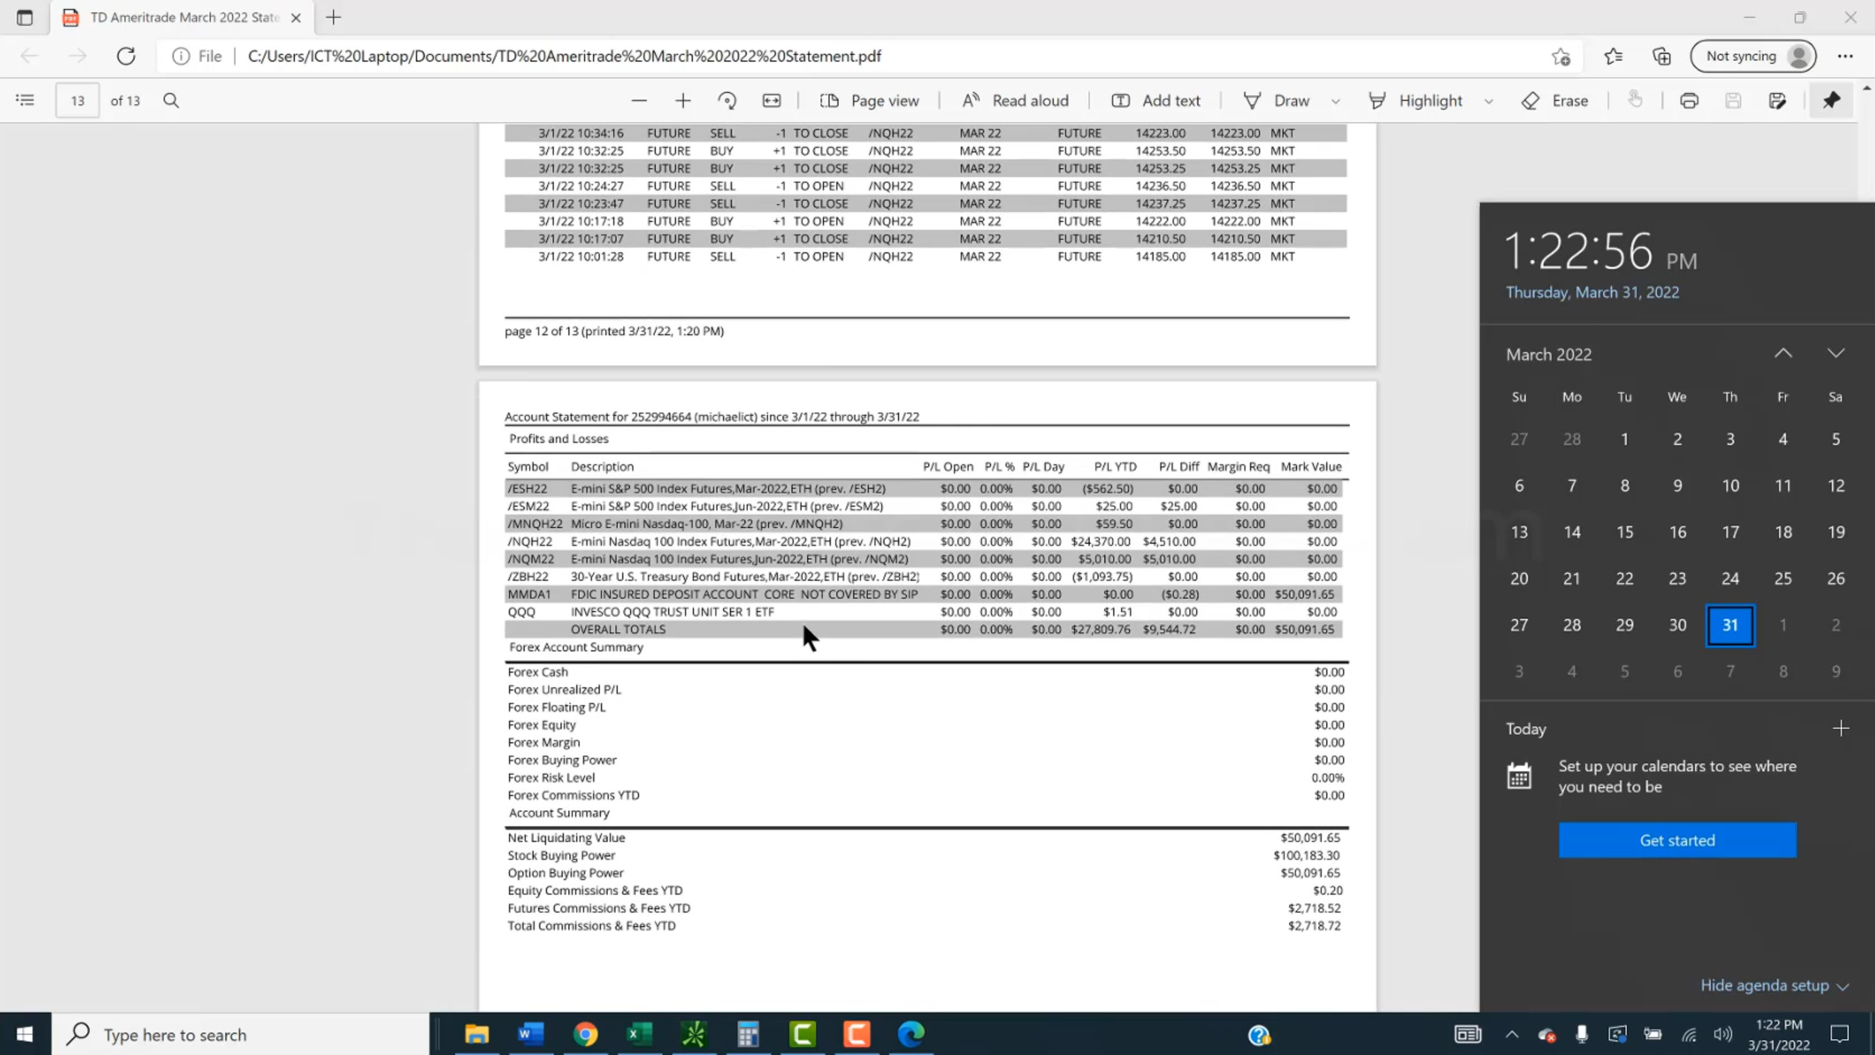Click the taskbar clock 1:22 PM
1875x1055 pixels.
click(1778, 1035)
